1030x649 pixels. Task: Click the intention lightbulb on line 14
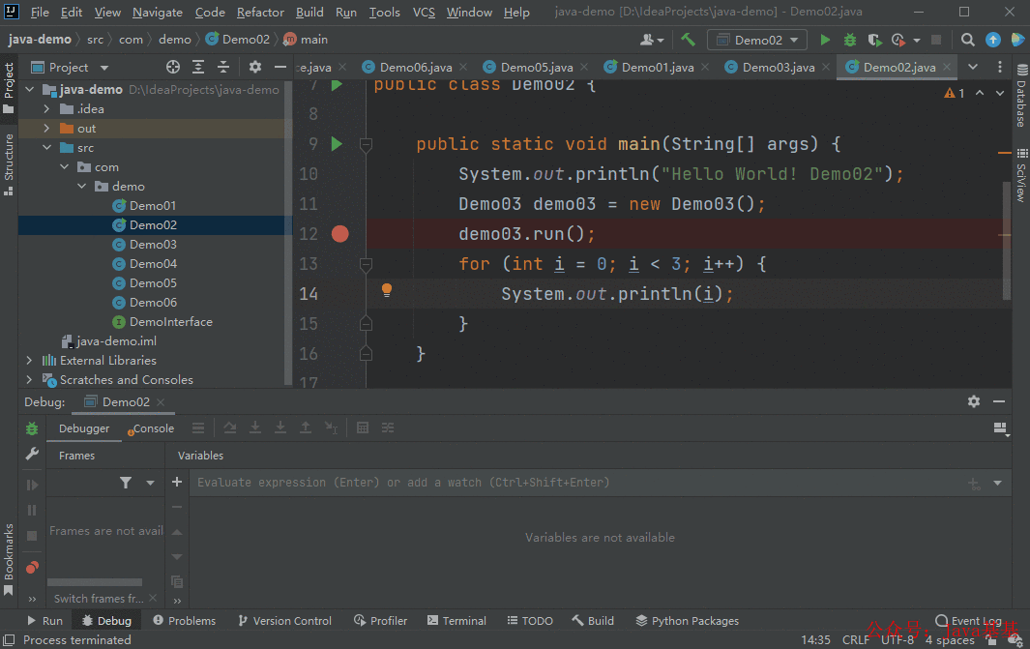click(x=387, y=290)
